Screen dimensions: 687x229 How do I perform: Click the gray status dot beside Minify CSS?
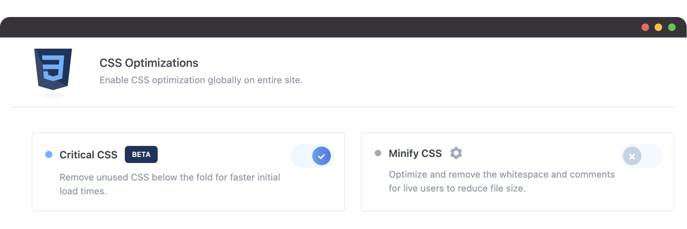point(378,153)
